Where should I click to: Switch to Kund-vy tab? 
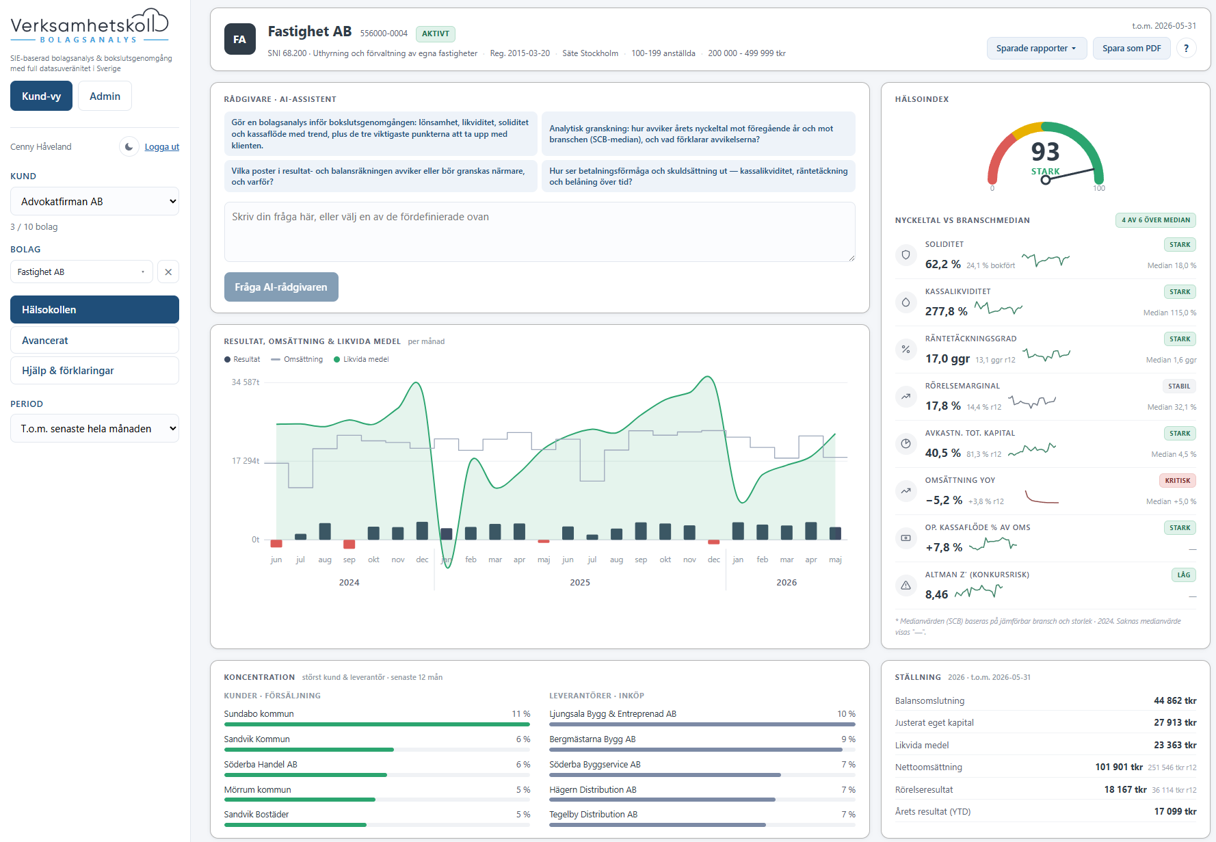click(x=41, y=96)
